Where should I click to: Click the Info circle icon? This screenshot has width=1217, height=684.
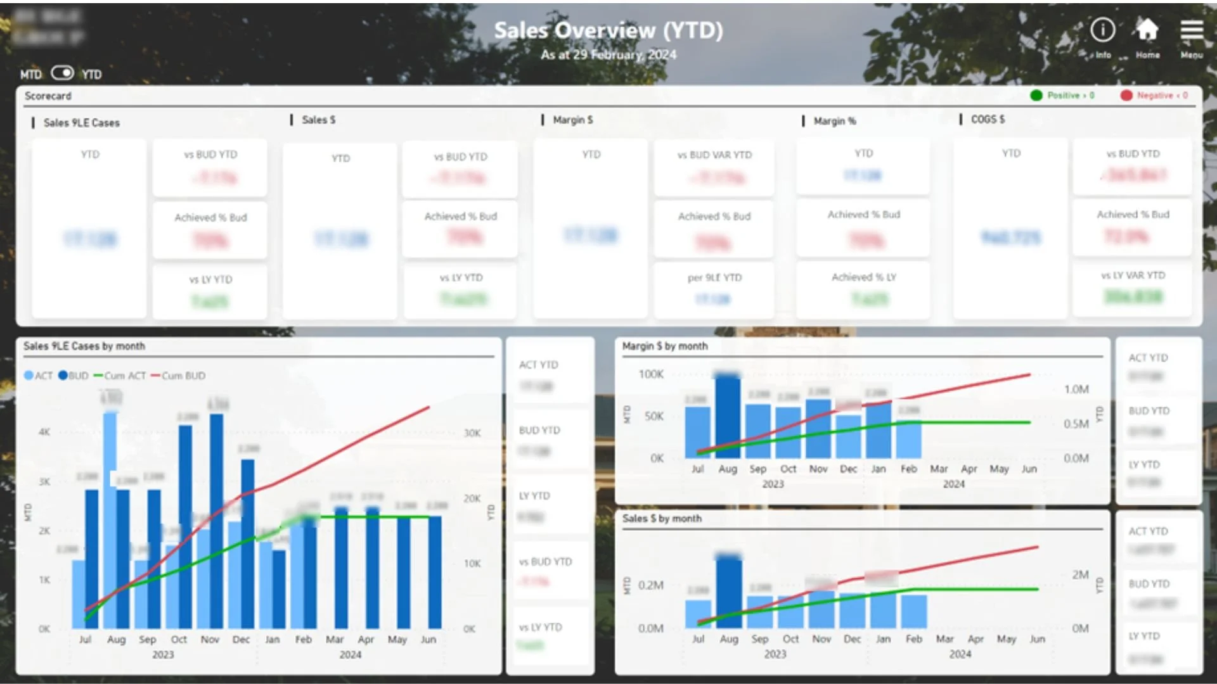point(1102,30)
